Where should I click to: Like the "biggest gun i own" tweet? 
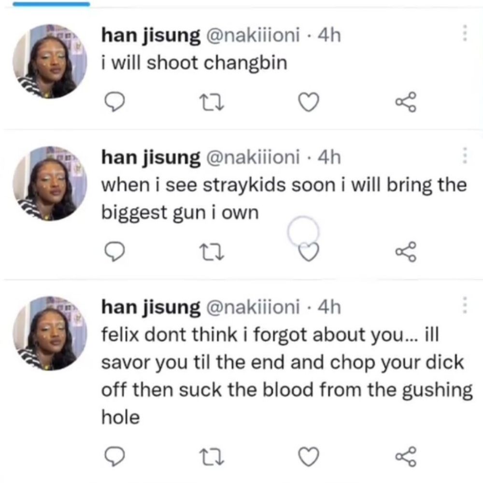click(309, 252)
